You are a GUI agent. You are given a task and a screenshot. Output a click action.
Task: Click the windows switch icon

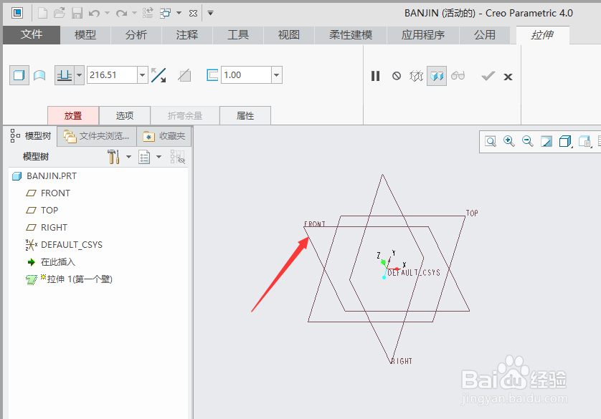pos(165,14)
